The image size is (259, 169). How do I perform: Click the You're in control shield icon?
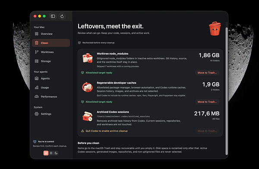35,141
